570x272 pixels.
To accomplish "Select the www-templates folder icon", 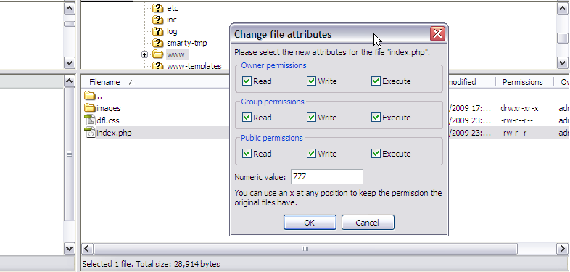I will click(158, 66).
